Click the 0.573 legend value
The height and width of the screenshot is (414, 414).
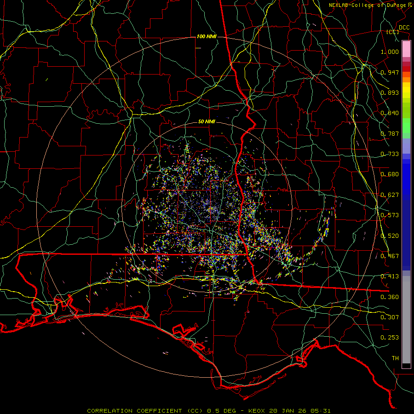pyautogui.click(x=390, y=215)
